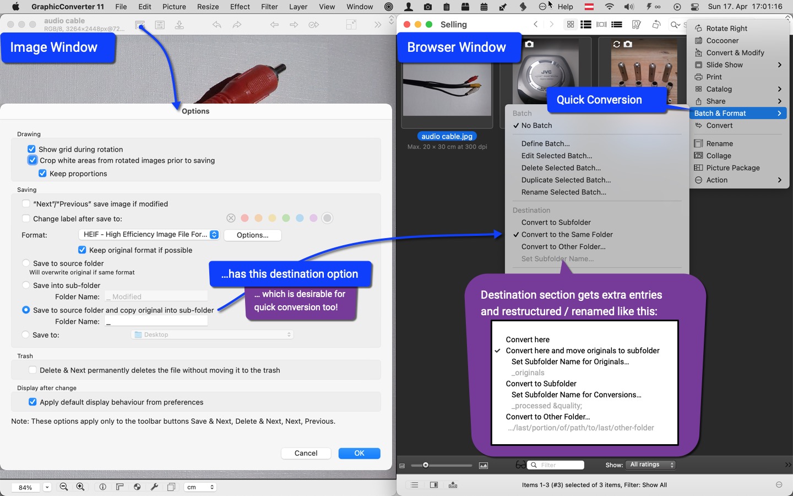Open the cm units dropdown
The width and height of the screenshot is (793, 496).
(199, 487)
